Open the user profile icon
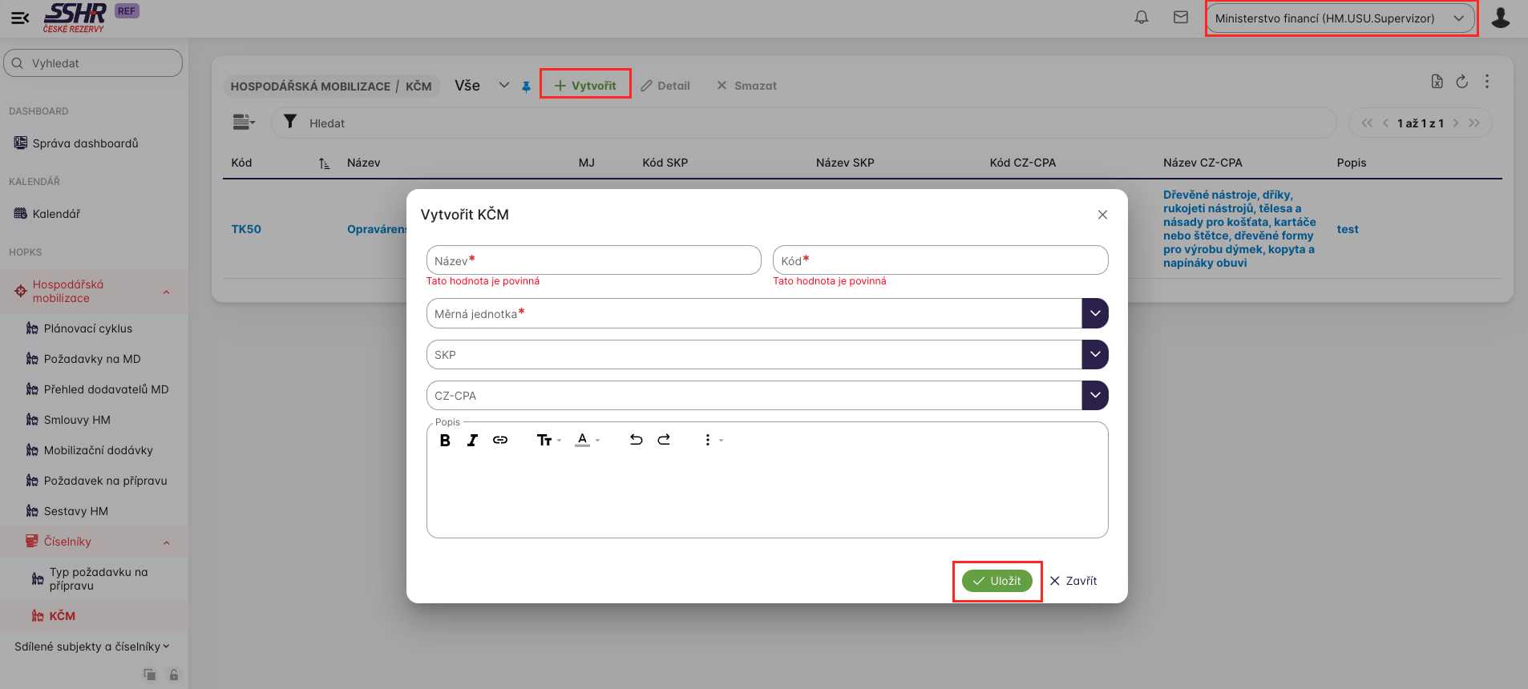The width and height of the screenshot is (1528, 689). tap(1500, 18)
